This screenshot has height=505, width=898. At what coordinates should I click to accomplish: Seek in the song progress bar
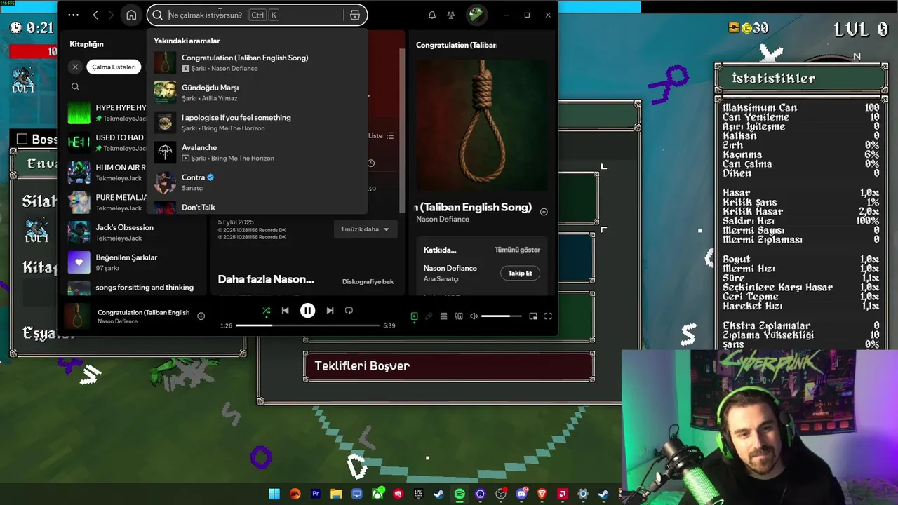click(x=308, y=325)
